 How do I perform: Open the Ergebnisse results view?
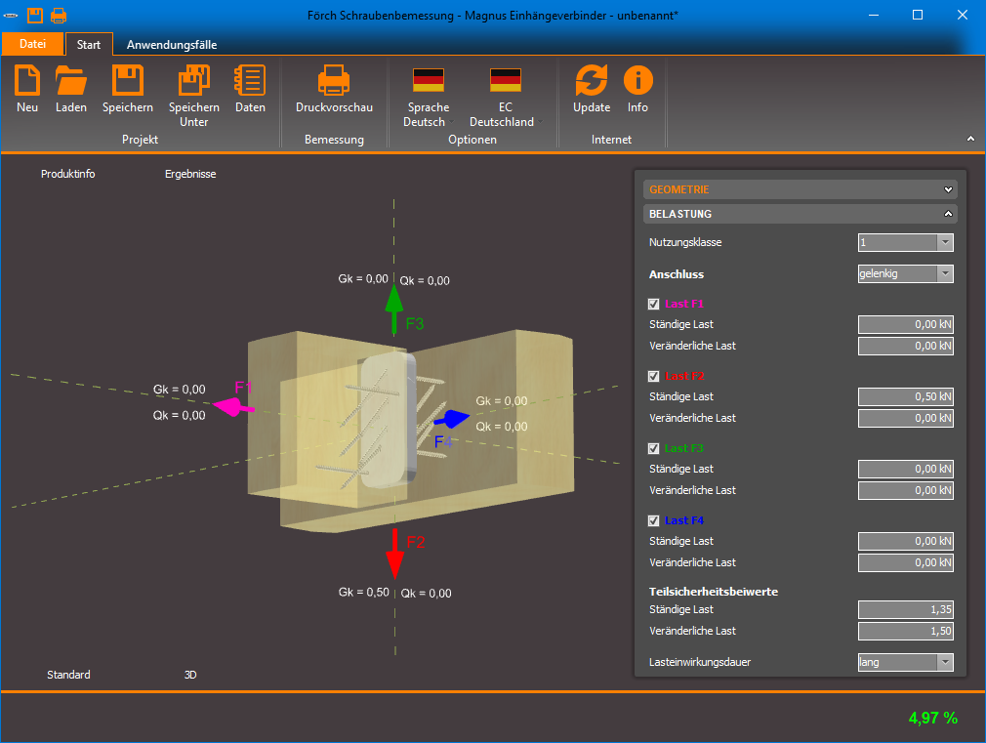pyautogui.click(x=190, y=174)
